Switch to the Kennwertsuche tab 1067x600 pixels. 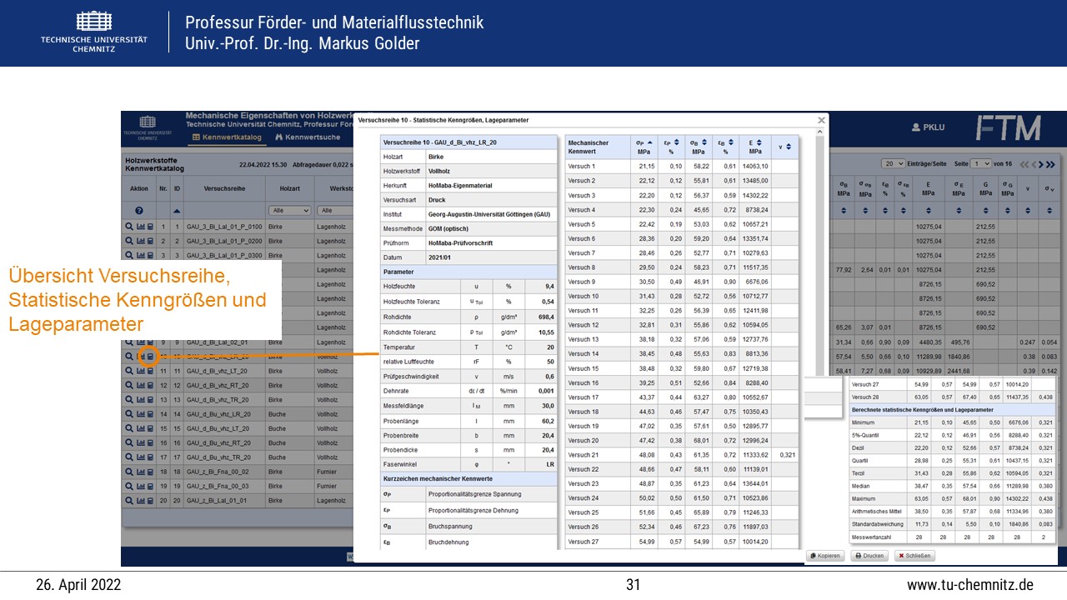(308, 137)
